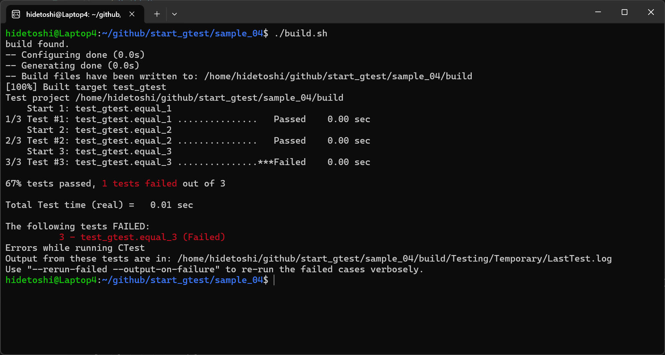Click 'Errors while running CTest' line
This screenshot has width=665, height=355.
tap(75, 248)
